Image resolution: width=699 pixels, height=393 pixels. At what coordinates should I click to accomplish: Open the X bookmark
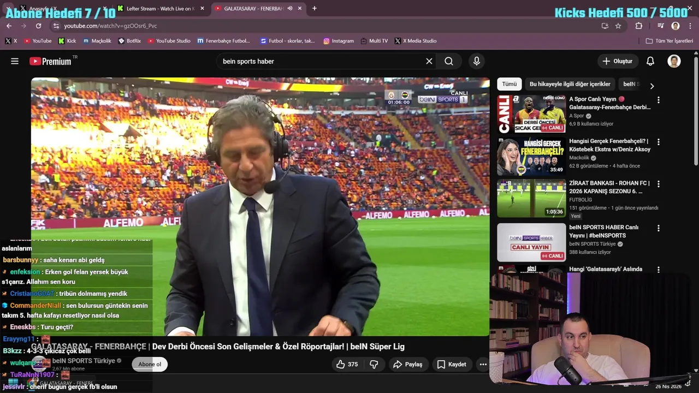tap(11, 41)
